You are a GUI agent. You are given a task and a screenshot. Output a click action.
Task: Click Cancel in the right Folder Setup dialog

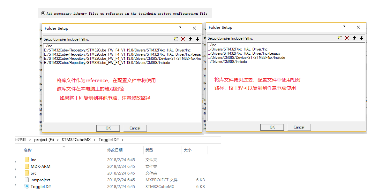299,127
